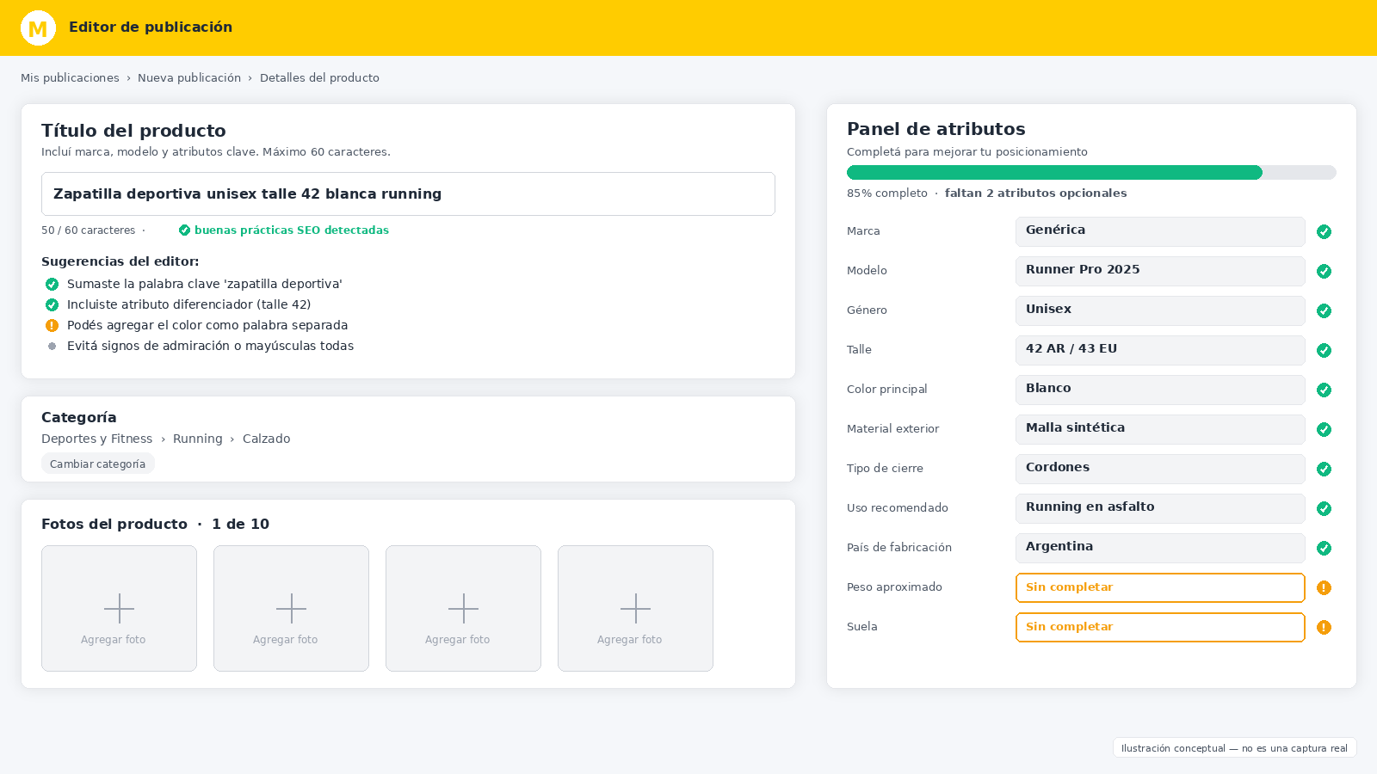Viewport: 1377px width, 774px height.
Task: Click Running category breadcrumb
Action: (197, 439)
